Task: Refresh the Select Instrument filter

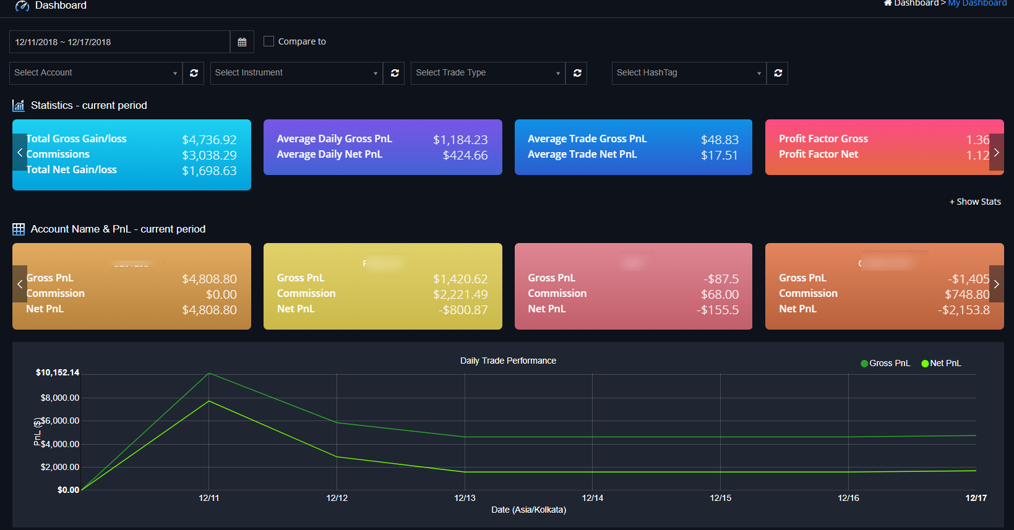Action: tap(395, 73)
